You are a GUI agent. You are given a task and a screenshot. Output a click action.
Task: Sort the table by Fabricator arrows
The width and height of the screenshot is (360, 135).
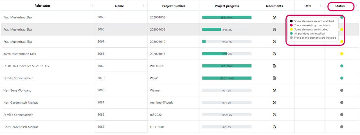point(92,6)
